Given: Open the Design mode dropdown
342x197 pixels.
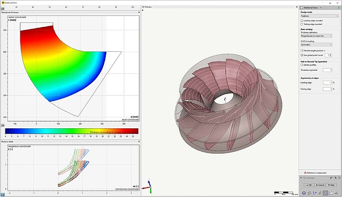Looking at the screenshot, I should [x=320, y=16].
